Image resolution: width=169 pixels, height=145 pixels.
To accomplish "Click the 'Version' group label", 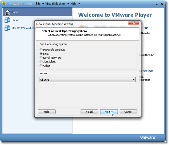I will (44, 73).
